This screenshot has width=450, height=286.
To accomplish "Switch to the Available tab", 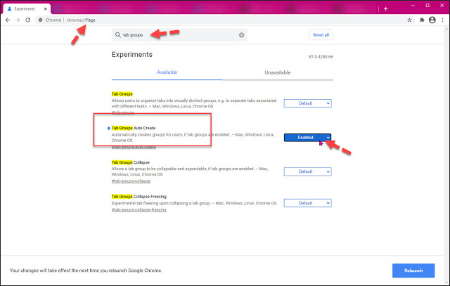I will (x=167, y=72).
